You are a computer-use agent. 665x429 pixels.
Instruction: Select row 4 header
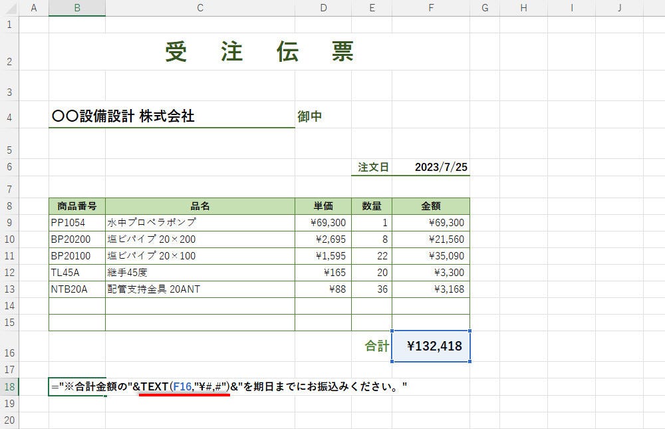coord(9,114)
